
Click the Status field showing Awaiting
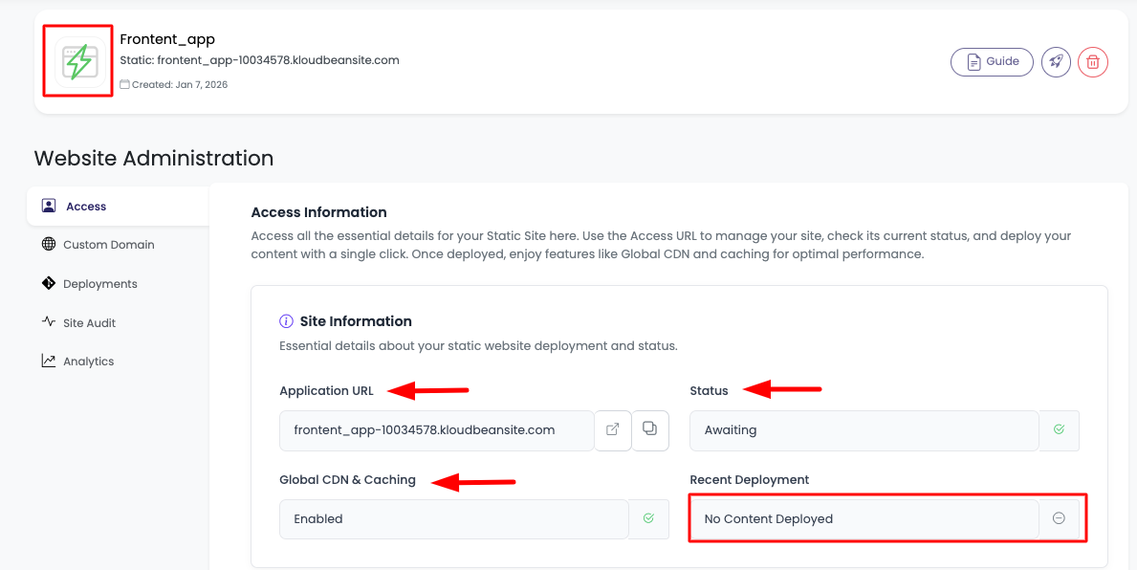(864, 430)
